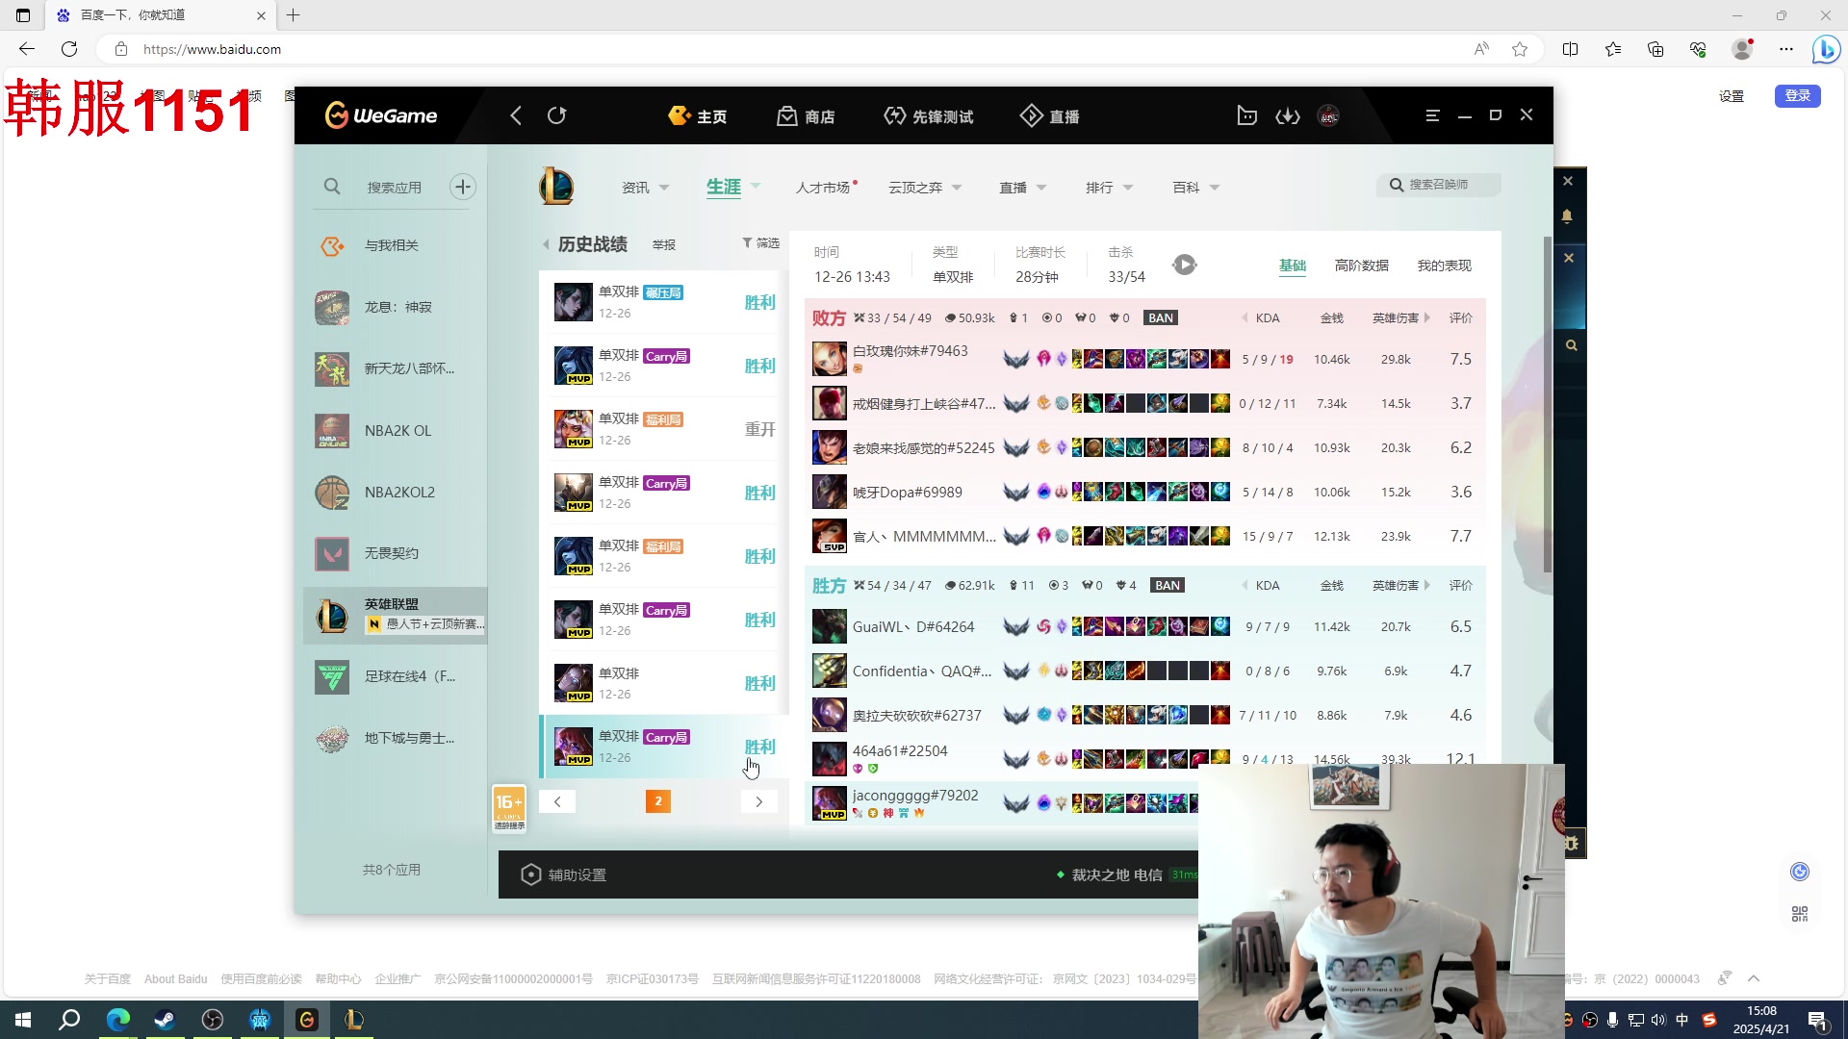This screenshot has width=1848, height=1039.
Task: Click the 登录 login button
Action: 1797,96
